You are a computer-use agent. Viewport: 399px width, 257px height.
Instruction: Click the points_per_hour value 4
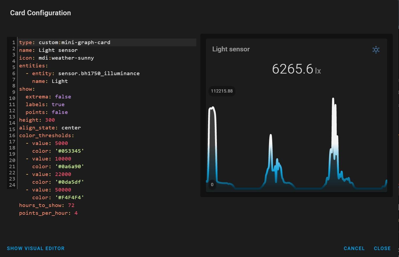click(76, 213)
